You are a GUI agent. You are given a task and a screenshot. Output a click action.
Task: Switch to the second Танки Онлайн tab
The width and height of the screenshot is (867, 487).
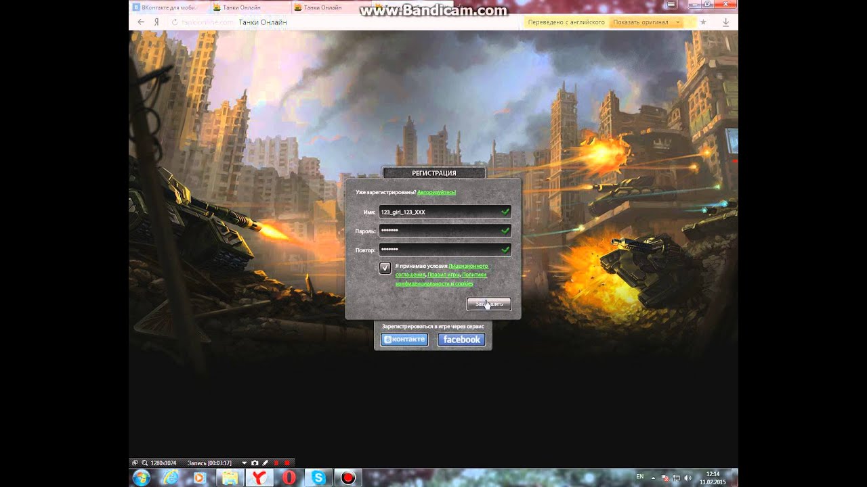tap(332, 7)
